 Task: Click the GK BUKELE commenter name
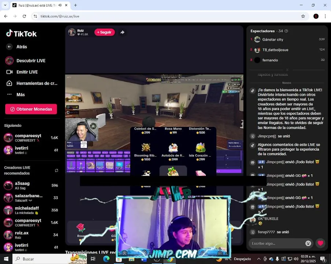point(268,219)
